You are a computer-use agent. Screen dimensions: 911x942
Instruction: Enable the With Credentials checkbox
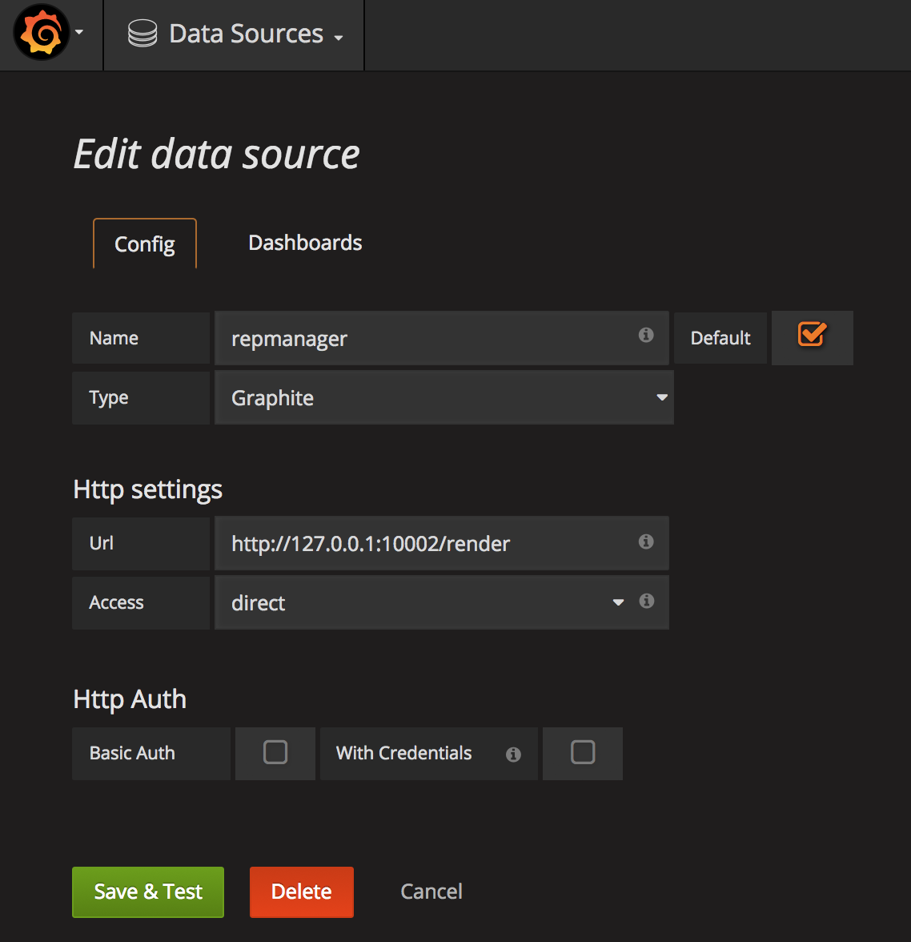tap(583, 752)
